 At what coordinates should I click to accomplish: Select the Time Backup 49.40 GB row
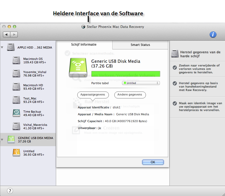tap(28, 113)
